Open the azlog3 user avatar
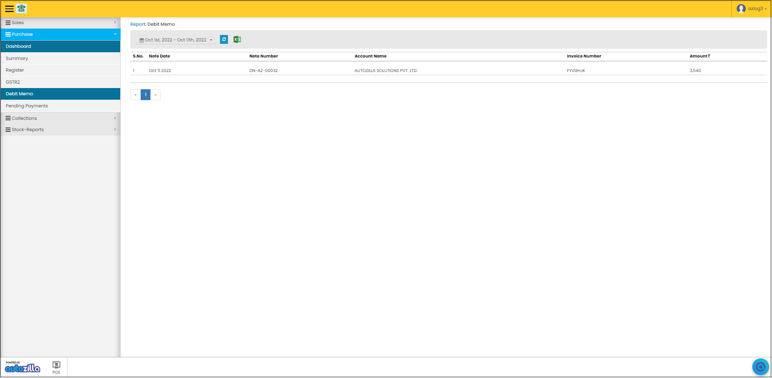The height and width of the screenshot is (378, 772). [x=741, y=8]
